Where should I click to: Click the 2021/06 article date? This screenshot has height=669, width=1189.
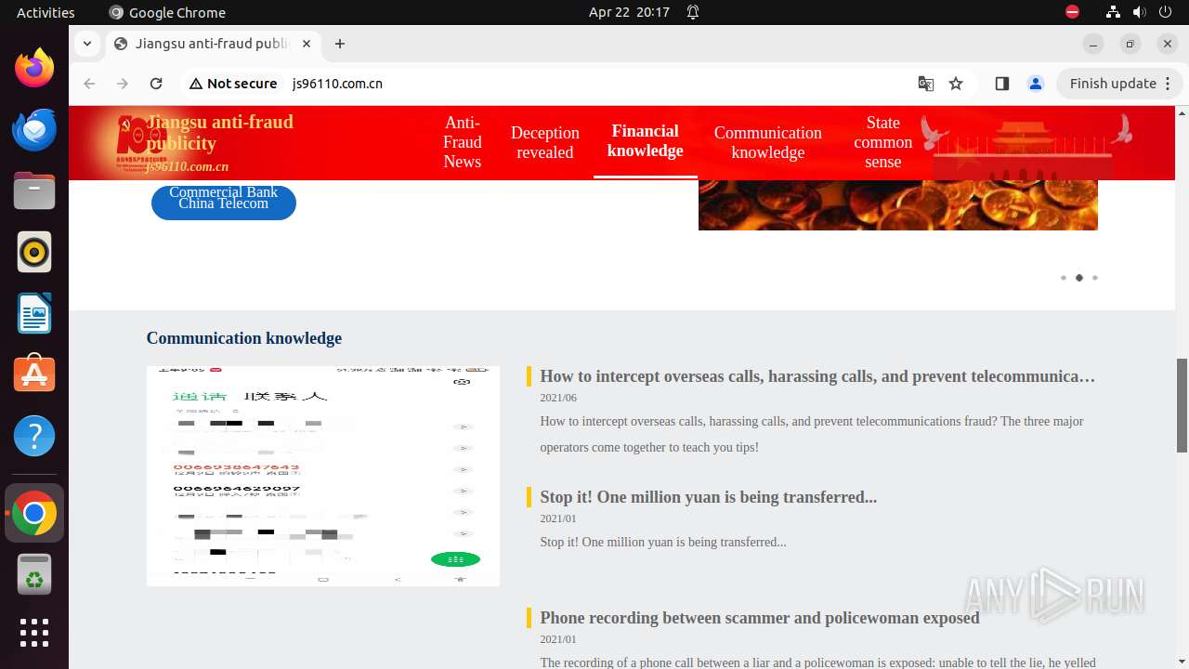pos(558,398)
